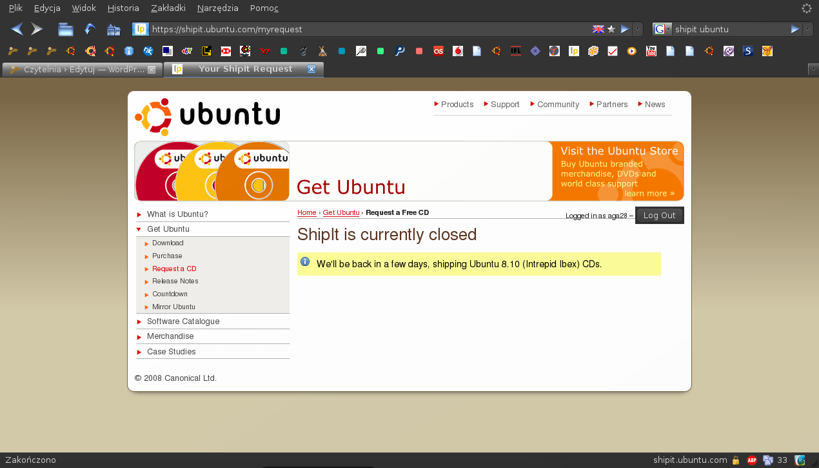Open the PayPal bookmark icon
This screenshot has width=819, height=468.
tap(400, 51)
